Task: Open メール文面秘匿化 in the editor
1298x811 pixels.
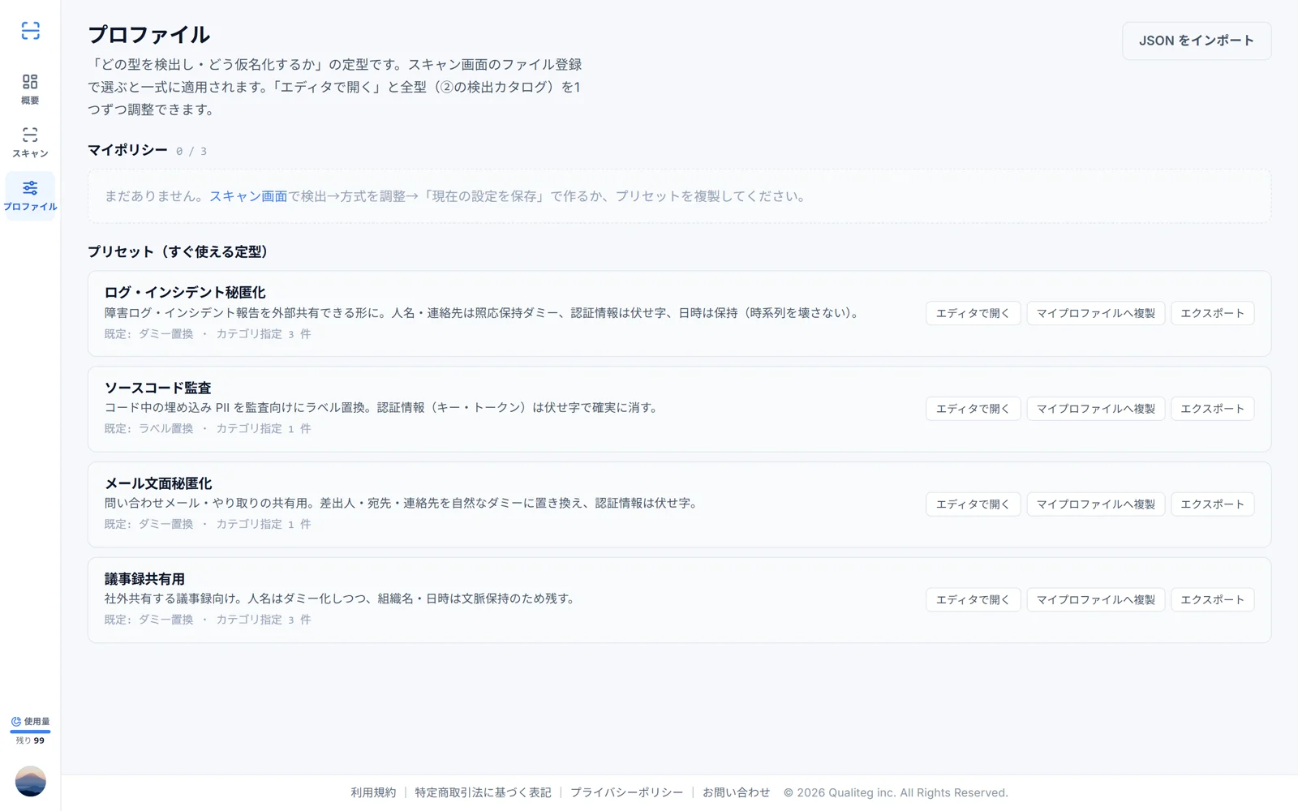Action: point(973,504)
